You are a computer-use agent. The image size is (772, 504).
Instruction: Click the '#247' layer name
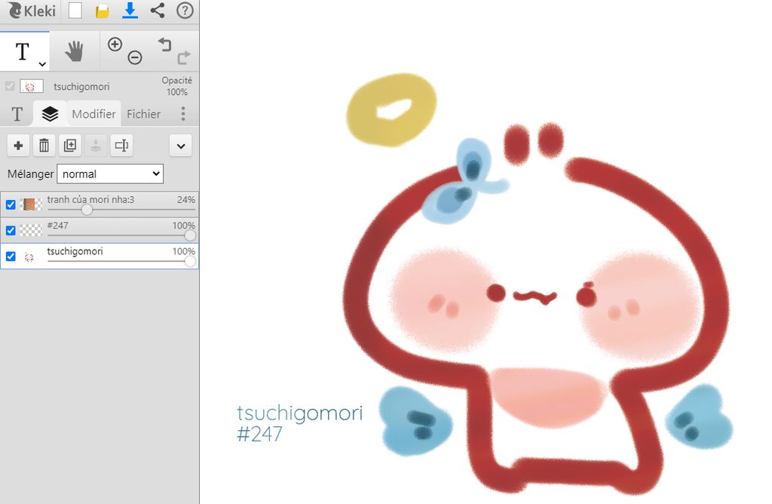coord(57,225)
